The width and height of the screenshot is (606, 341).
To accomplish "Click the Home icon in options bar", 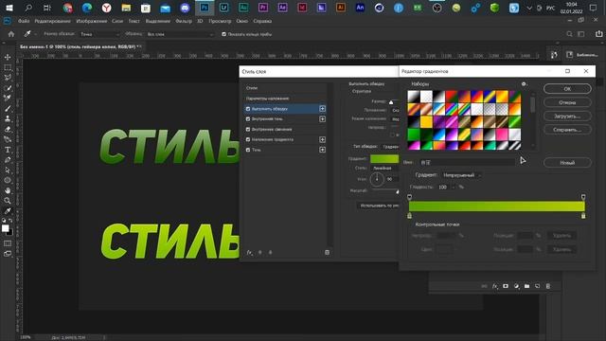I will (x=11, y=34).
